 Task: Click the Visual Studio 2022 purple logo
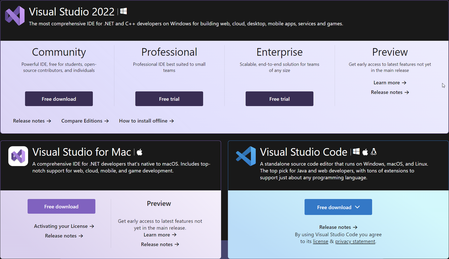14,16
